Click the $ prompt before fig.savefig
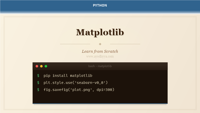 (38, 90)
